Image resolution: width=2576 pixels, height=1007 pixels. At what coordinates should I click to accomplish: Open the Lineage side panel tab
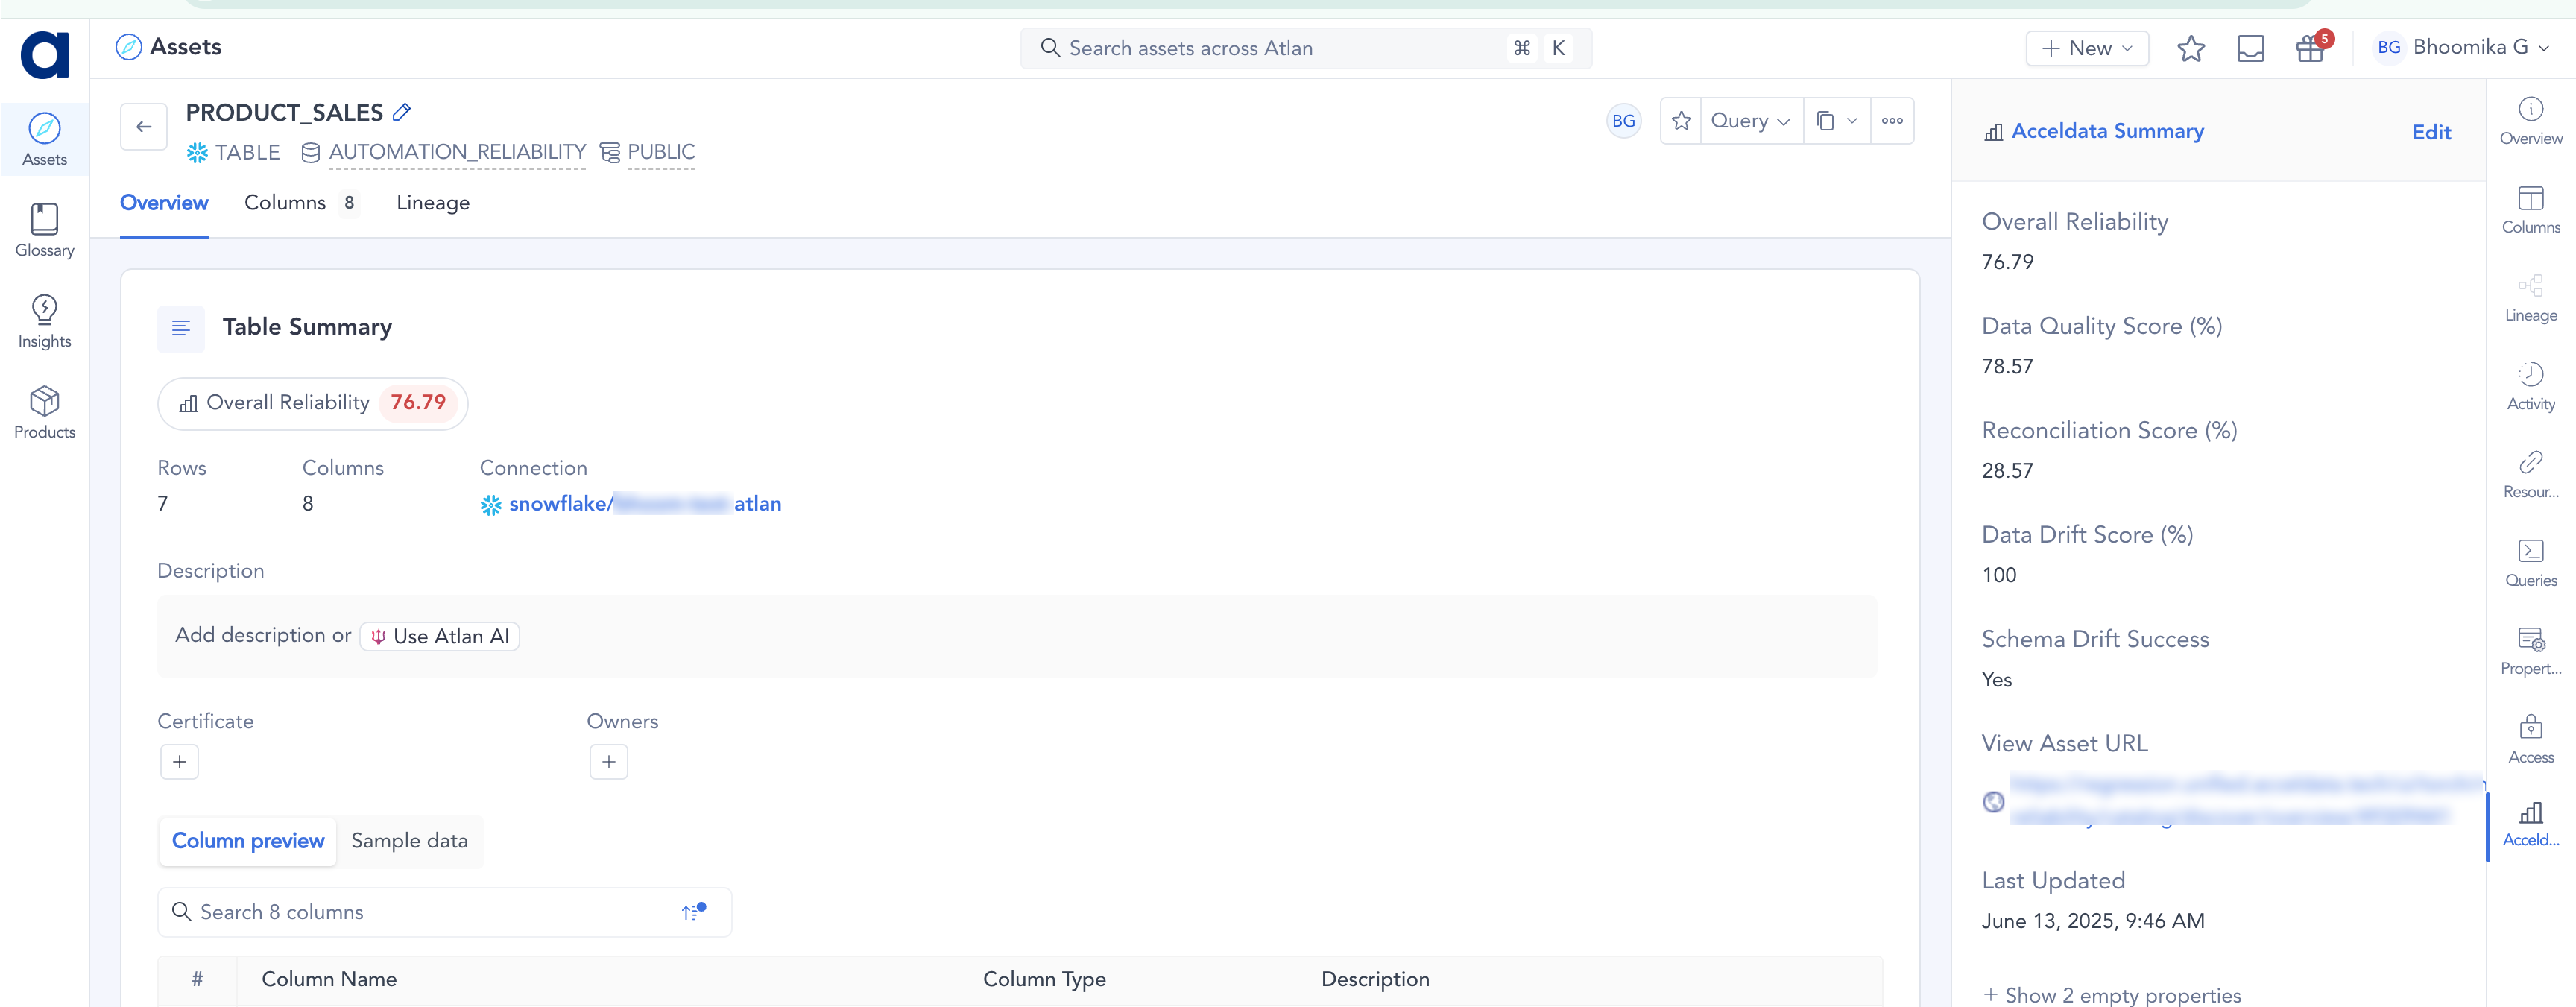pyautogui.click(x=2531, y=298)
